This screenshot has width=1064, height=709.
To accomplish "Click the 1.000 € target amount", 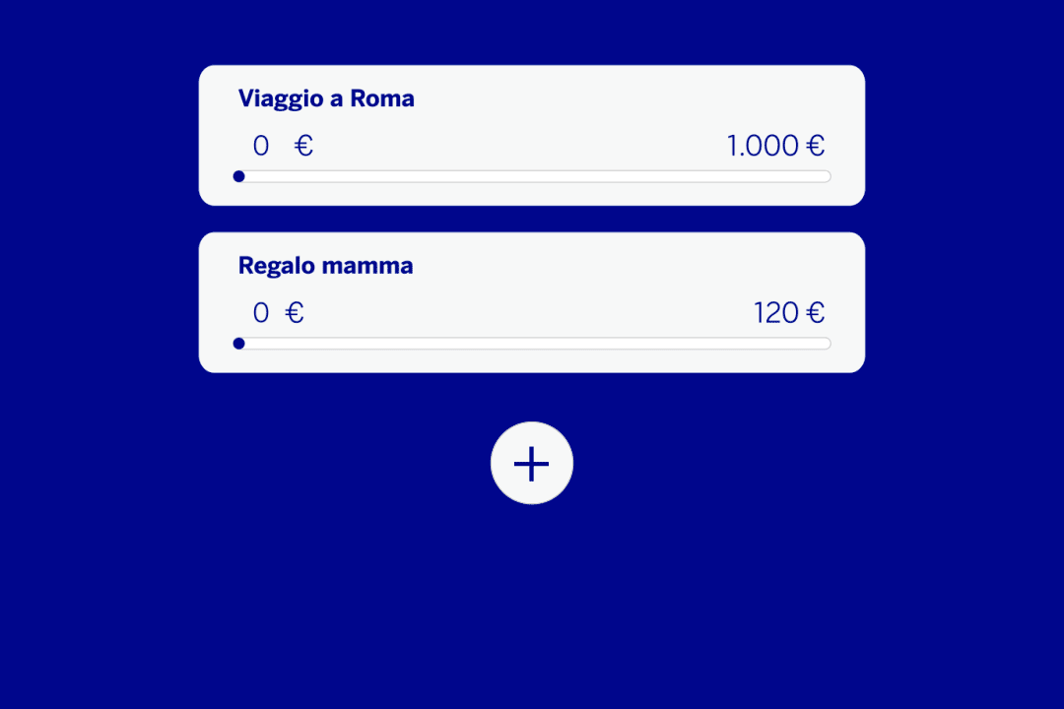I will click(775, 146).
